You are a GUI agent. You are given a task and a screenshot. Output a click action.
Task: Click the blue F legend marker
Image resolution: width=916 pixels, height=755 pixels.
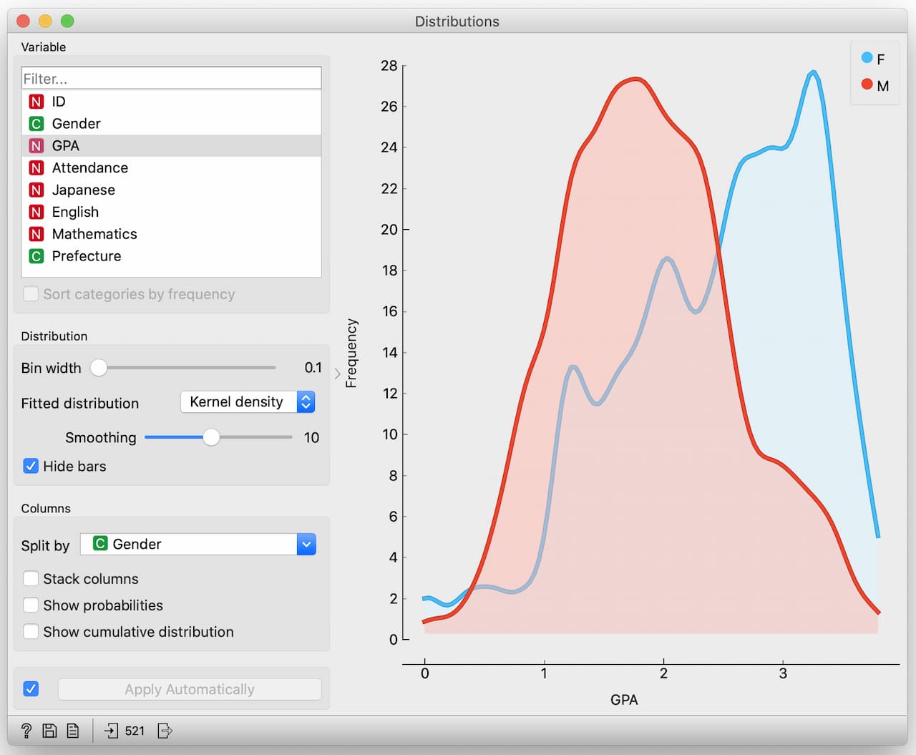867,58
